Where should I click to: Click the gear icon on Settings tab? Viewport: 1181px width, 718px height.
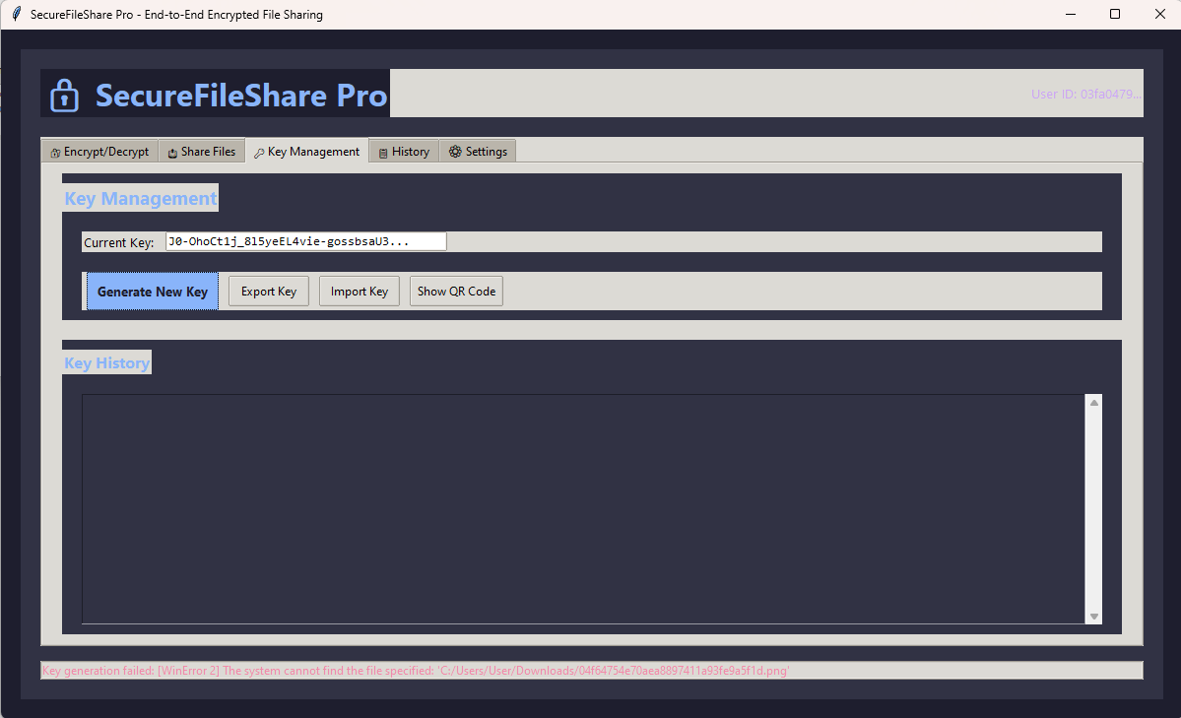click(x=455, y=152)
